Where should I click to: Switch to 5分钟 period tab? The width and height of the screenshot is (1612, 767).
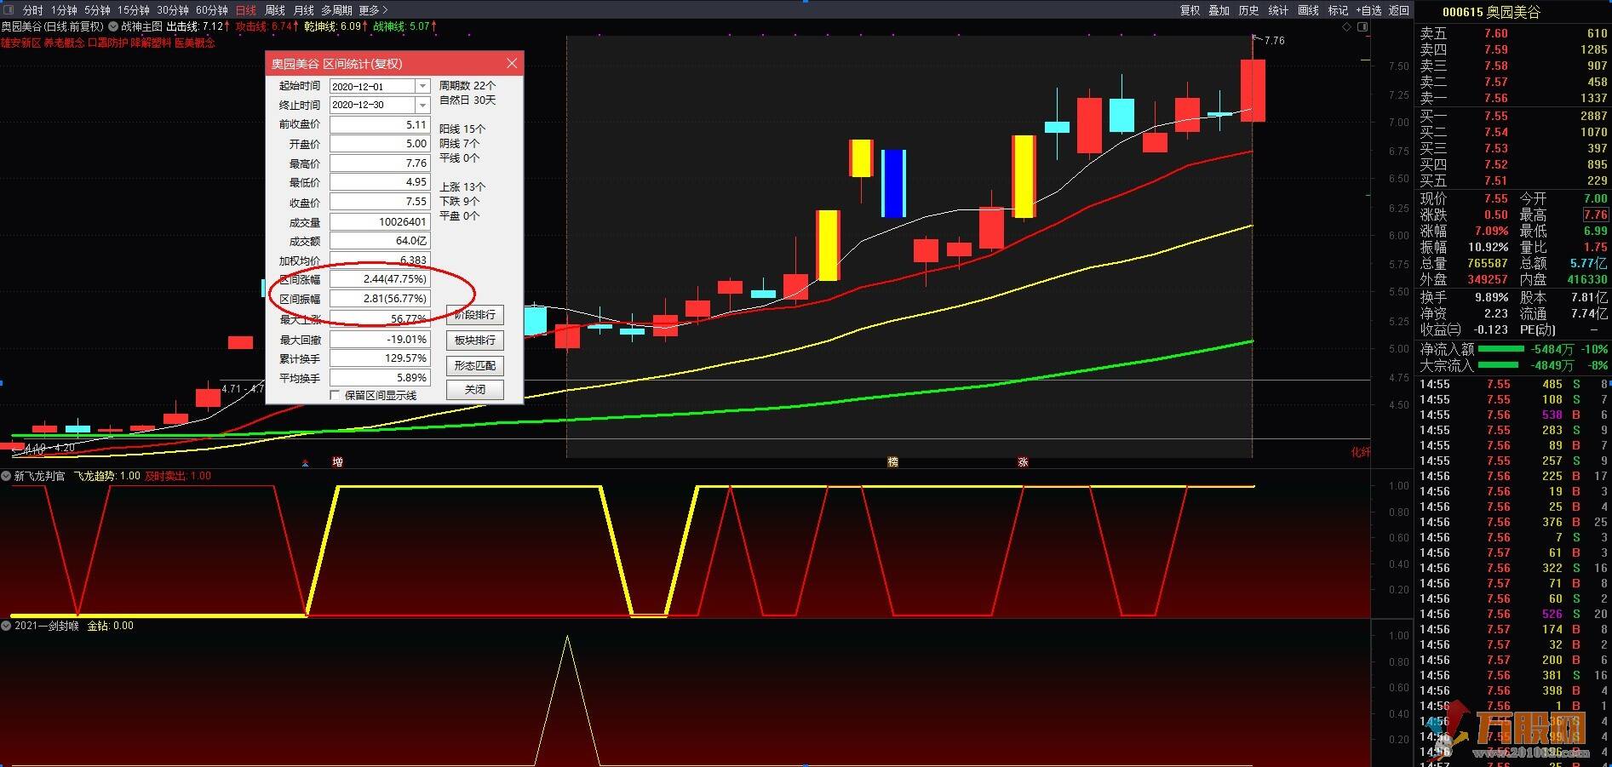pyautogui.click(x=98, y=10)
